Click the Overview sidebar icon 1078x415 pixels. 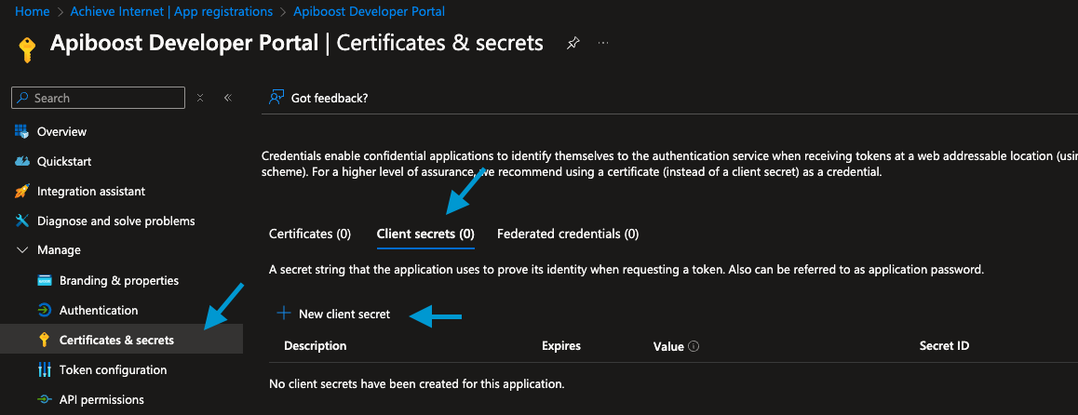22,131
